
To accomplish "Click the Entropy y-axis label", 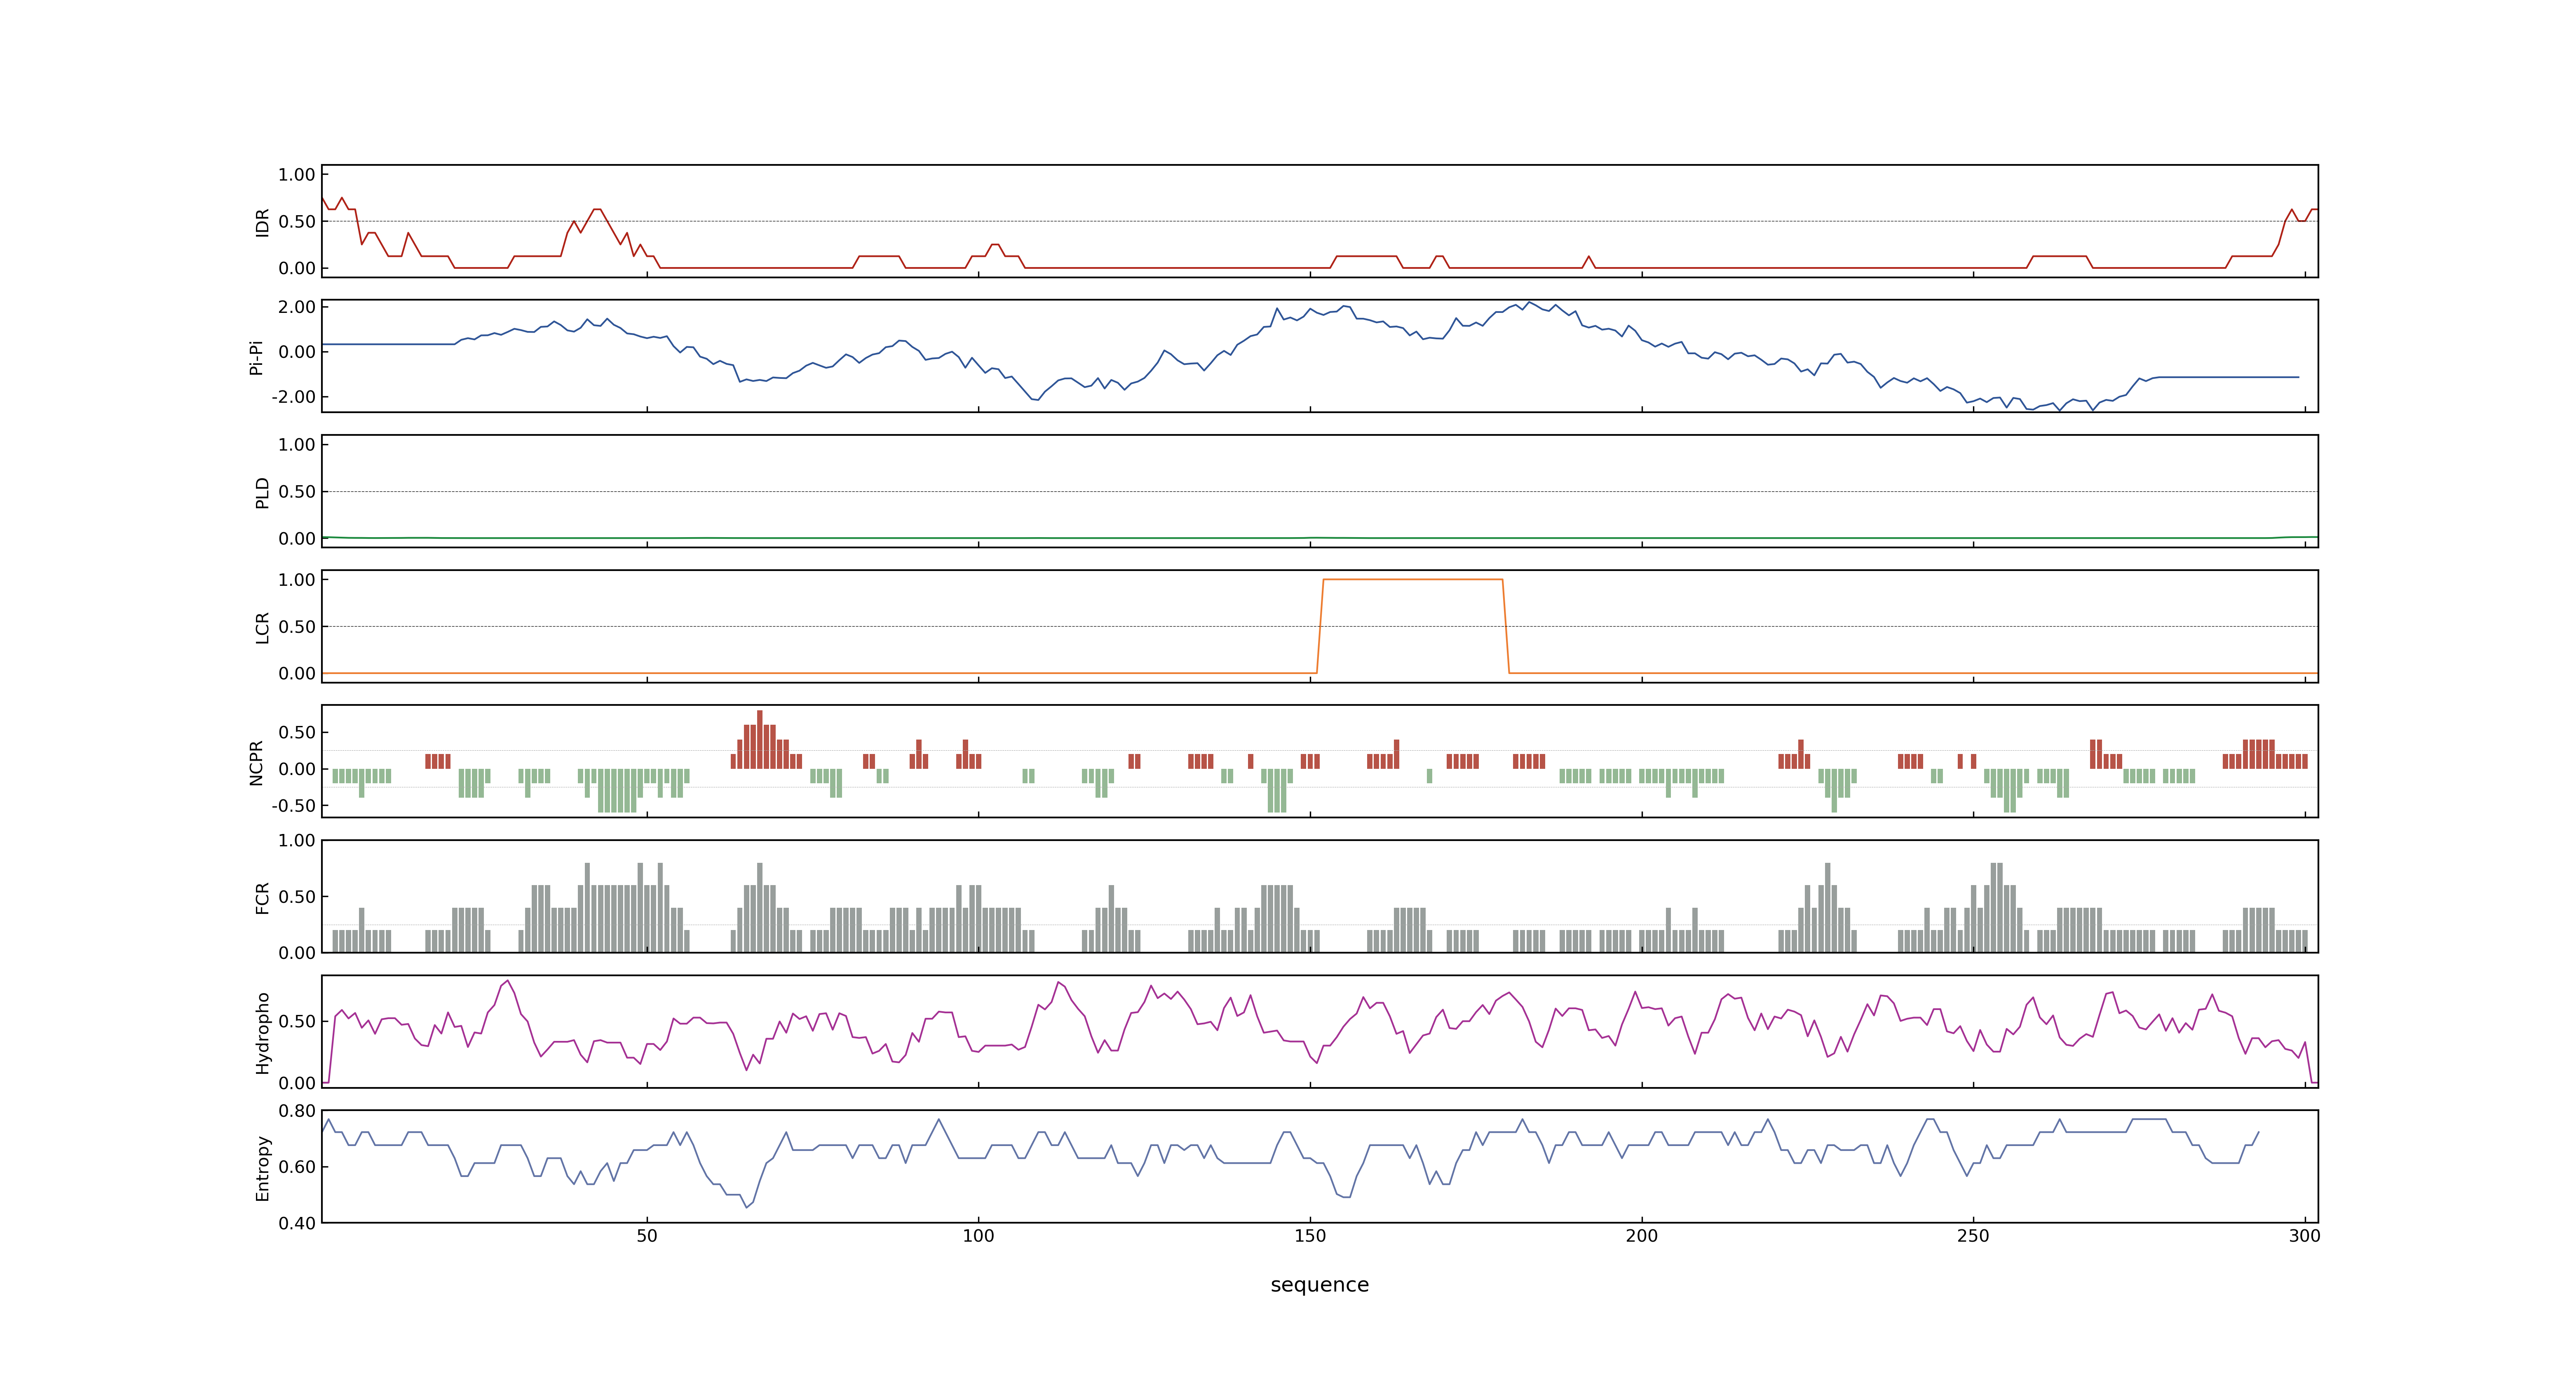I will click(263, 1167).
